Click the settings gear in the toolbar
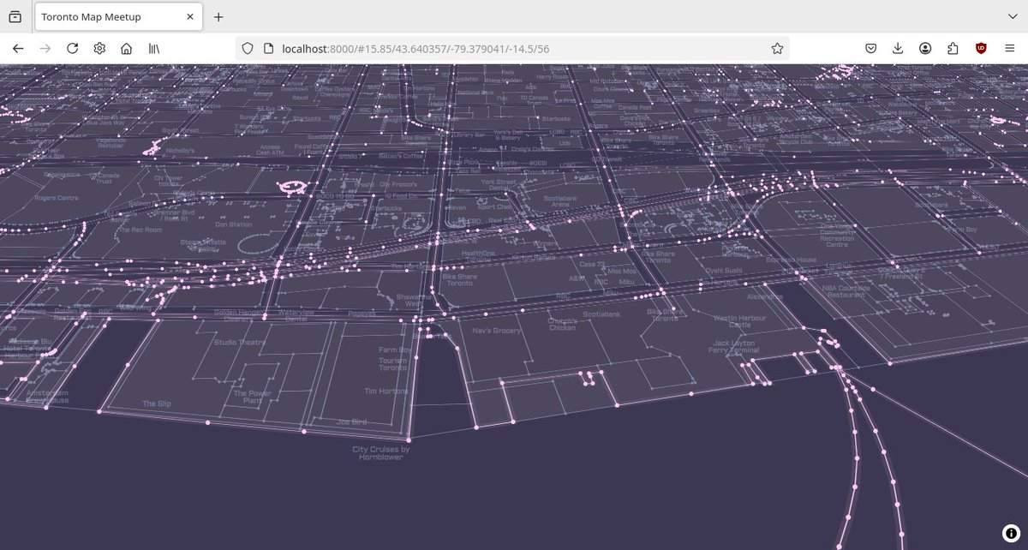The width and height of the screenshot is (1028, 550). click(99, 48)
